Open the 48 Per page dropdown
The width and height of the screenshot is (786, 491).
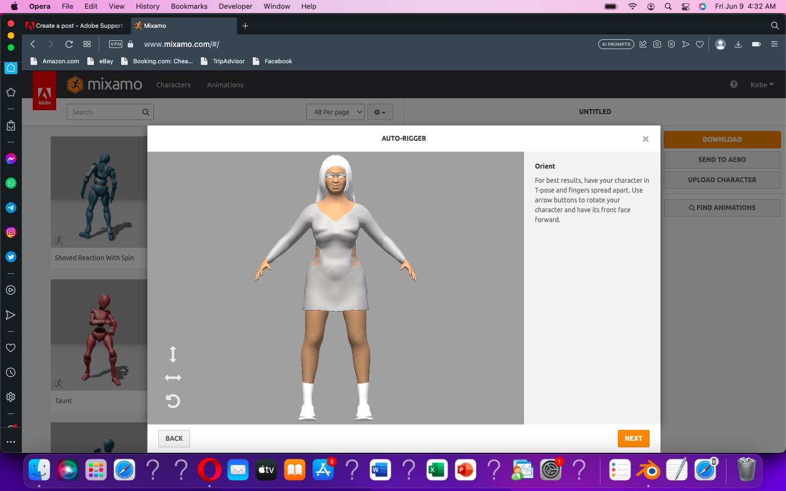click(x=335, y=112)
